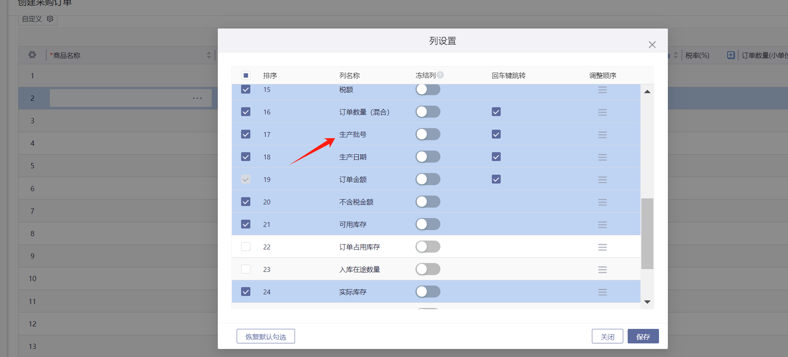Click 自定义 button label
The height and width of the screenshot is (357, 788).
(x=32, y=19)
